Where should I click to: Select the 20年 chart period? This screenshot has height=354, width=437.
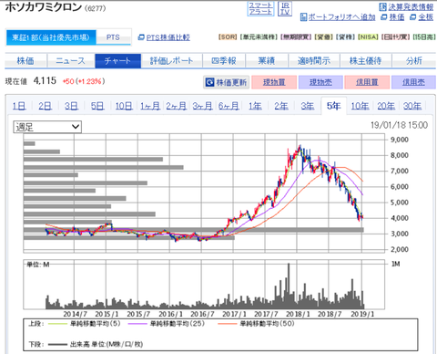tap(386, 106)
